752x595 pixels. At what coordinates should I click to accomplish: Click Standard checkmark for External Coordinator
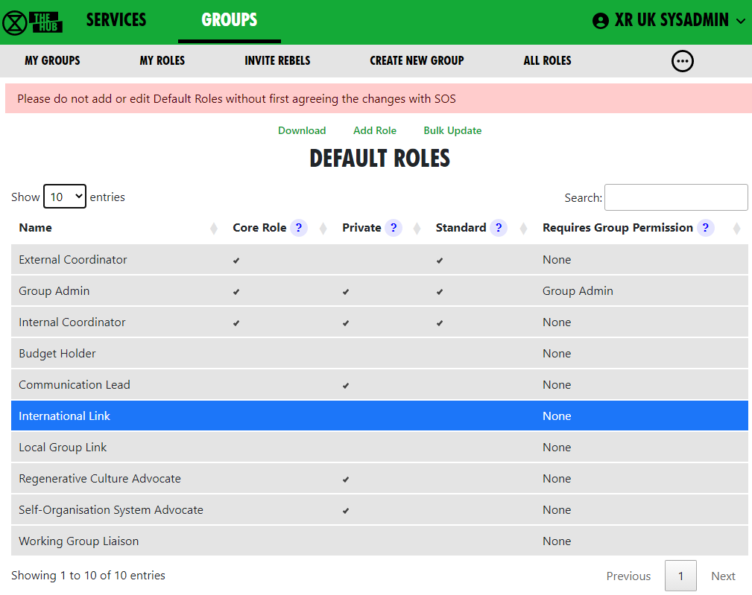coord(440,261)
